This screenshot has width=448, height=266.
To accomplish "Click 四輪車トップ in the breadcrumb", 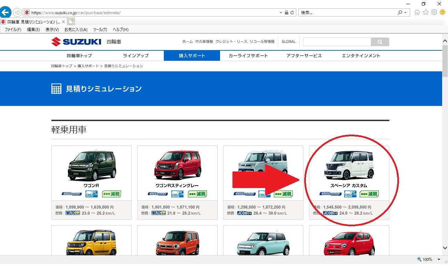I will point(62,66).
